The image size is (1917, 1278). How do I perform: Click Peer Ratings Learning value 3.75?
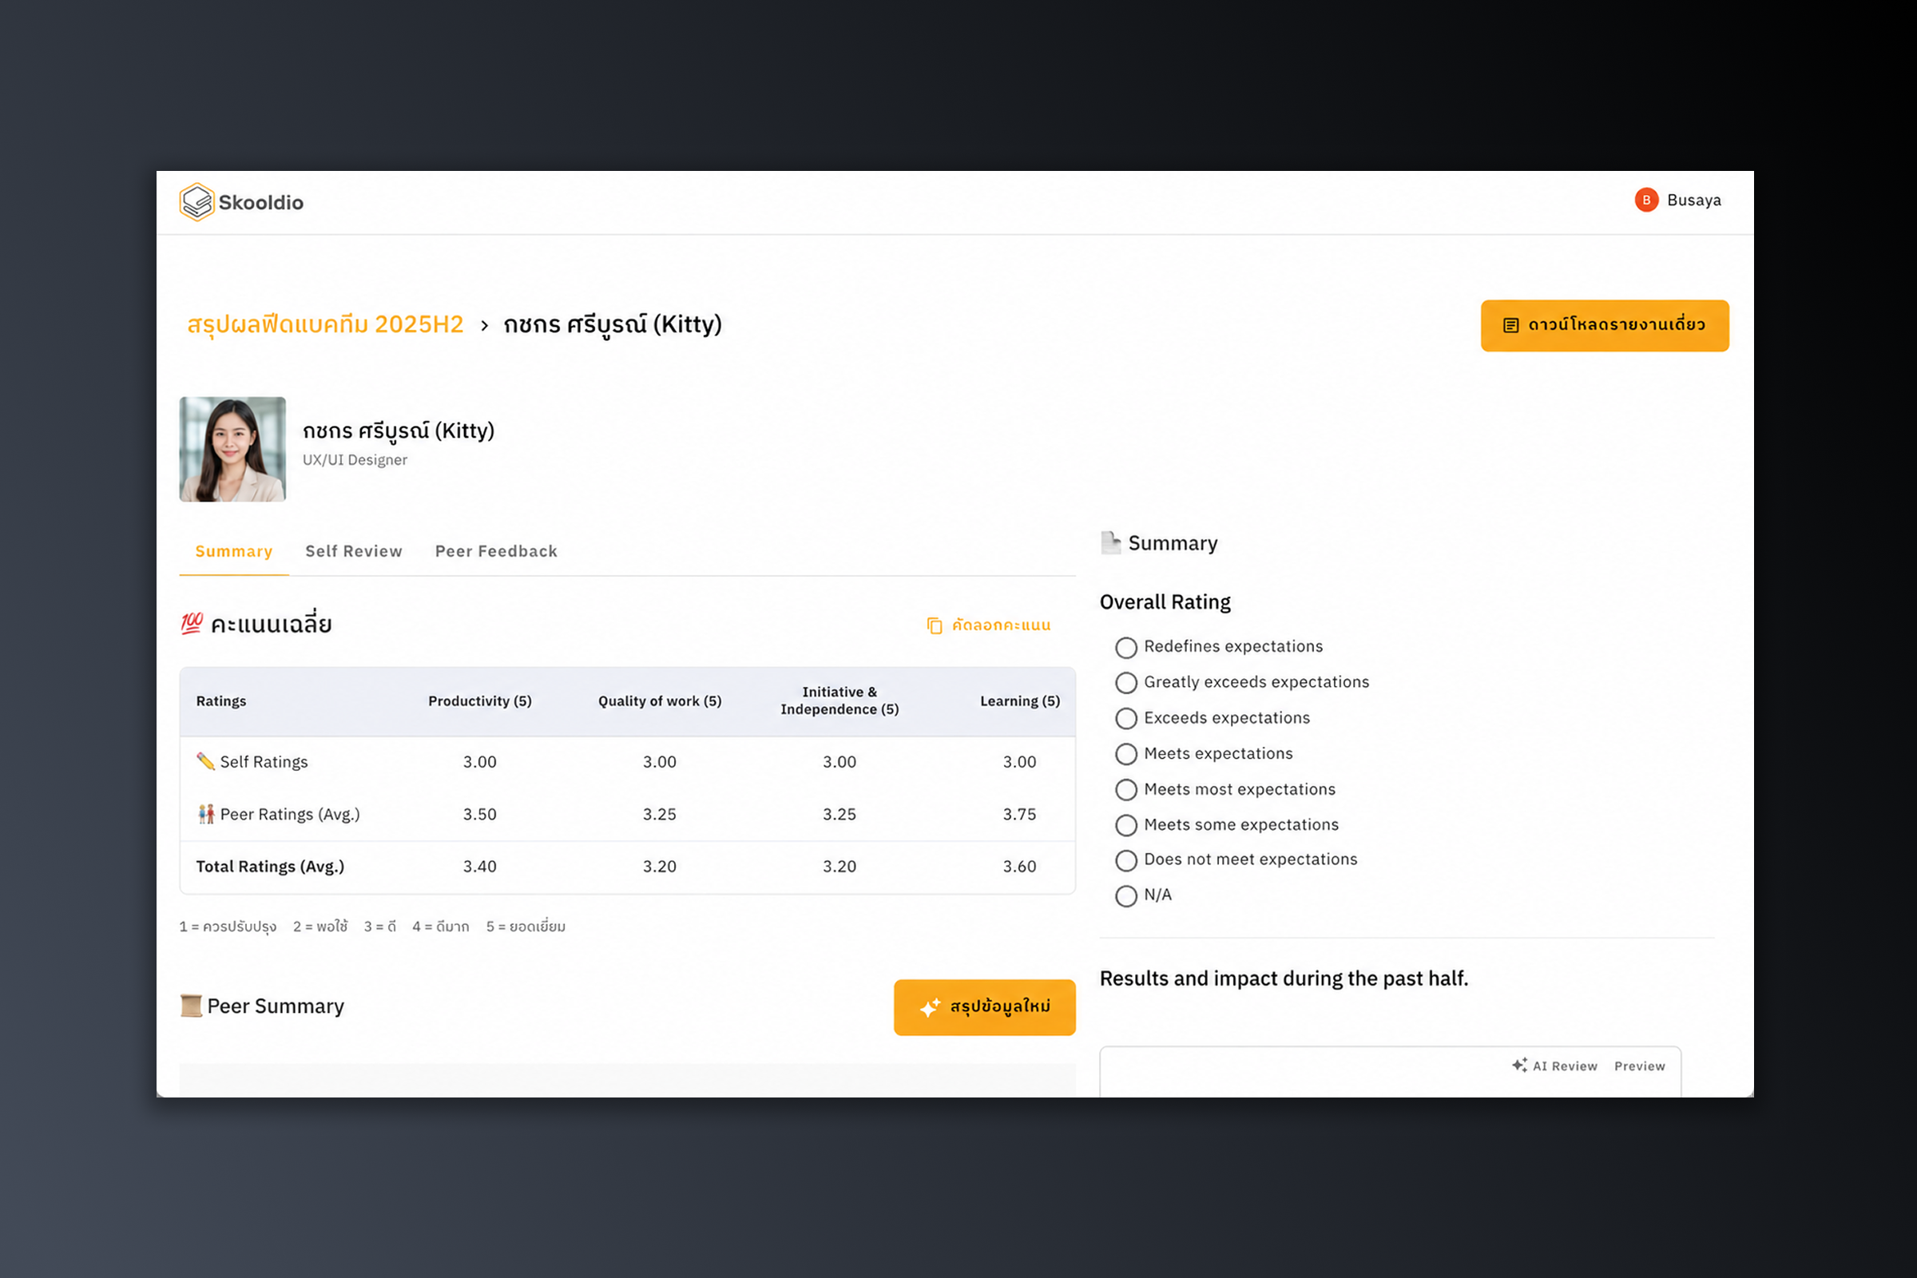pyautogui.click(x=1020, y=814)
